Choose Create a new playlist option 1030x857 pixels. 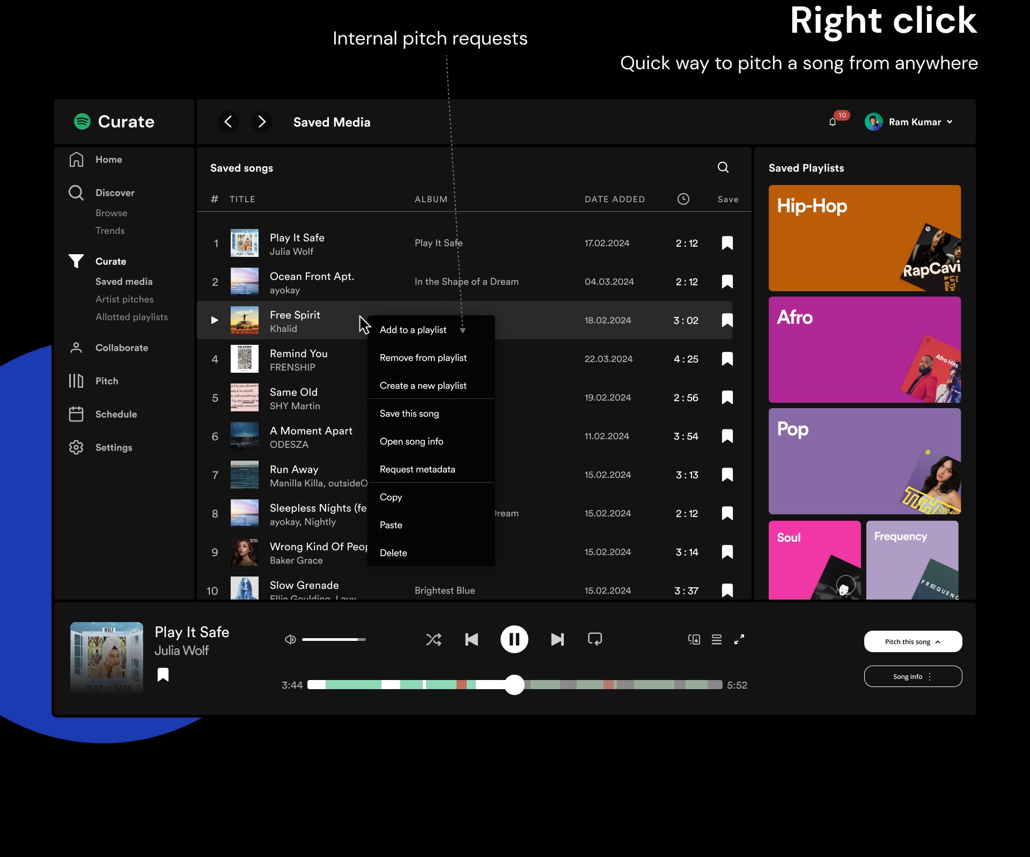(x=423, y=386)
